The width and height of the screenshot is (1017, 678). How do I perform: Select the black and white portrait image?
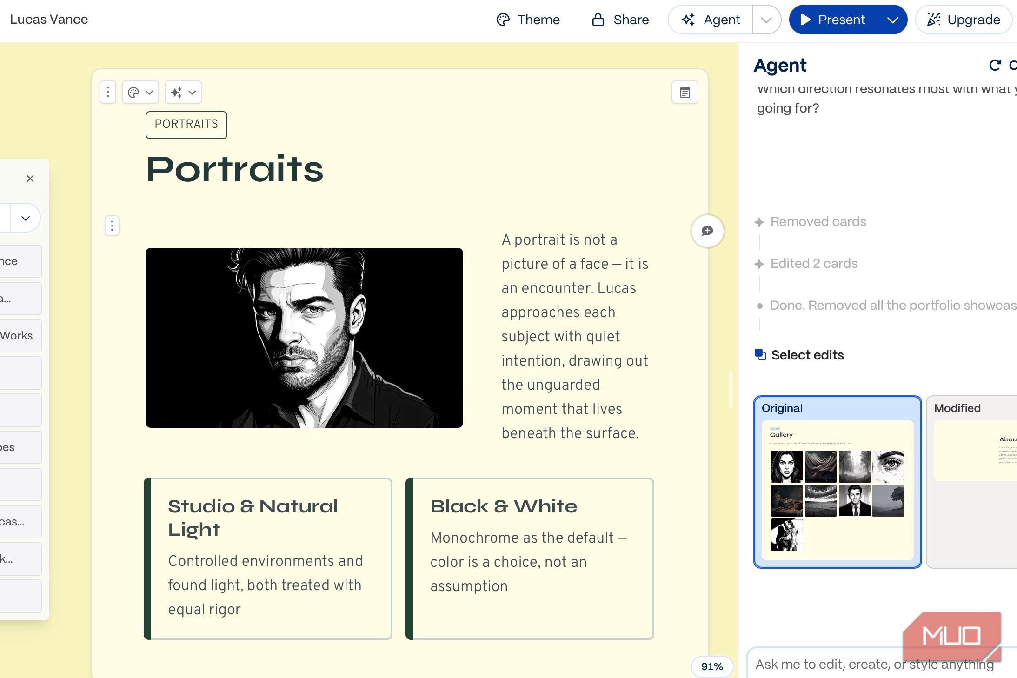[304, 338]
